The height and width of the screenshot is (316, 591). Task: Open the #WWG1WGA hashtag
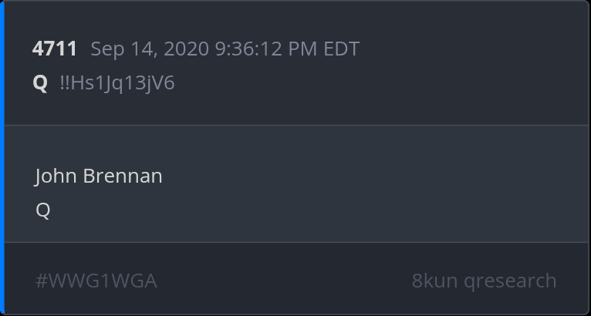pos(96,281)
